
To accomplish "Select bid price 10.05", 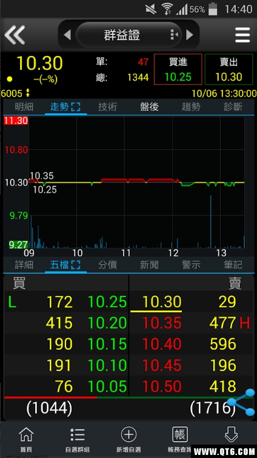I will pyautogui.click(x=107, y=386).
